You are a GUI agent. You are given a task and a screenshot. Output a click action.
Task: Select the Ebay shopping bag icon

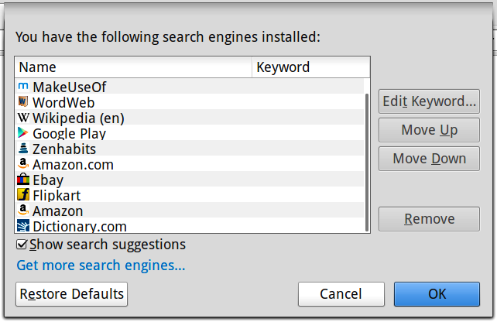[x=23, y=180]
